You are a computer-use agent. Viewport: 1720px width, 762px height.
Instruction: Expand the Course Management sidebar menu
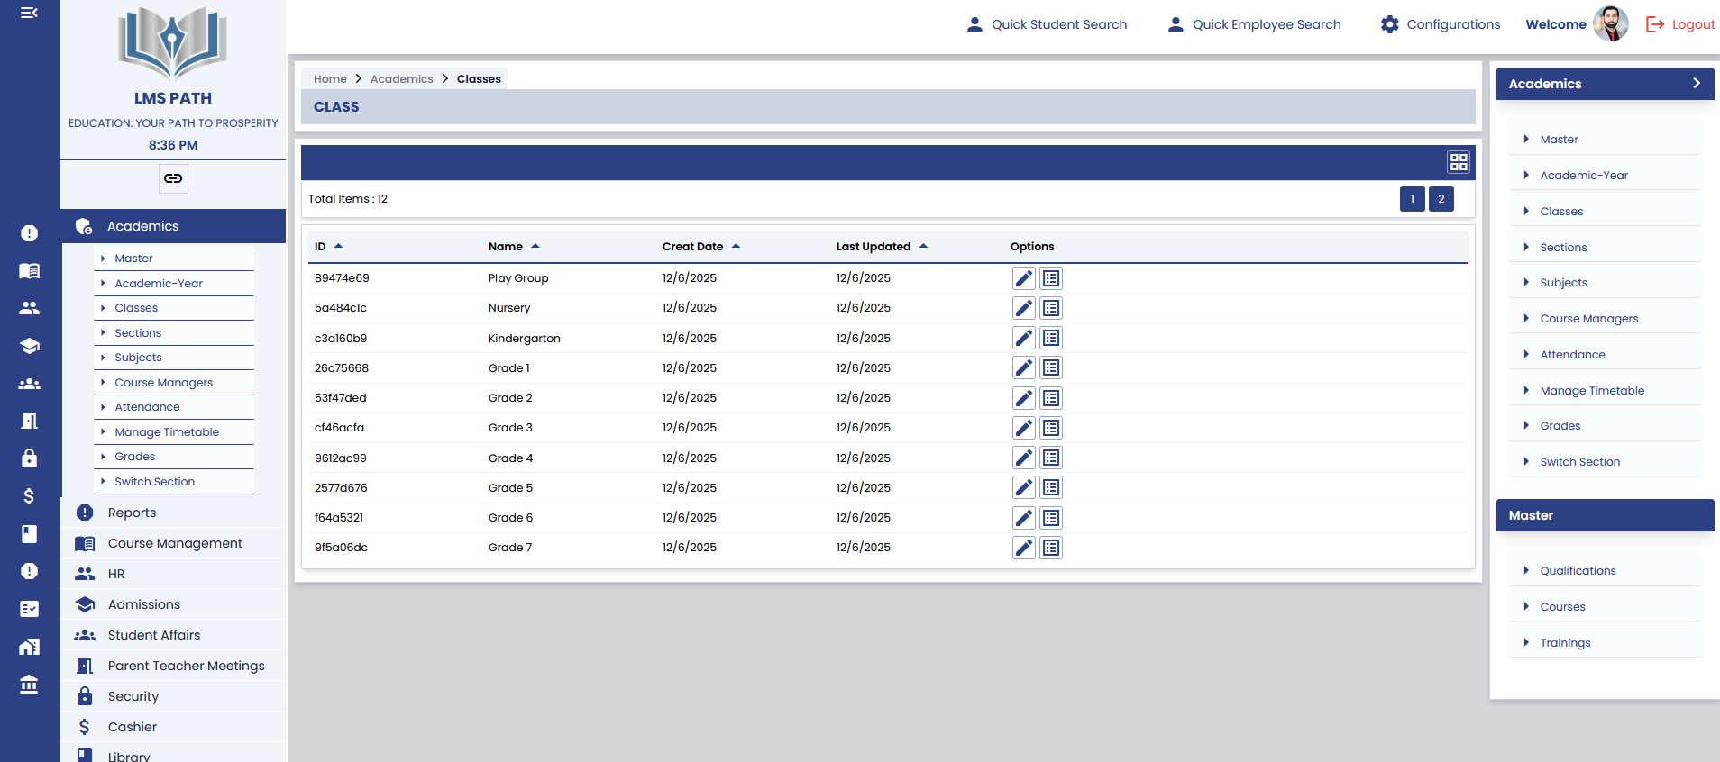173,543
